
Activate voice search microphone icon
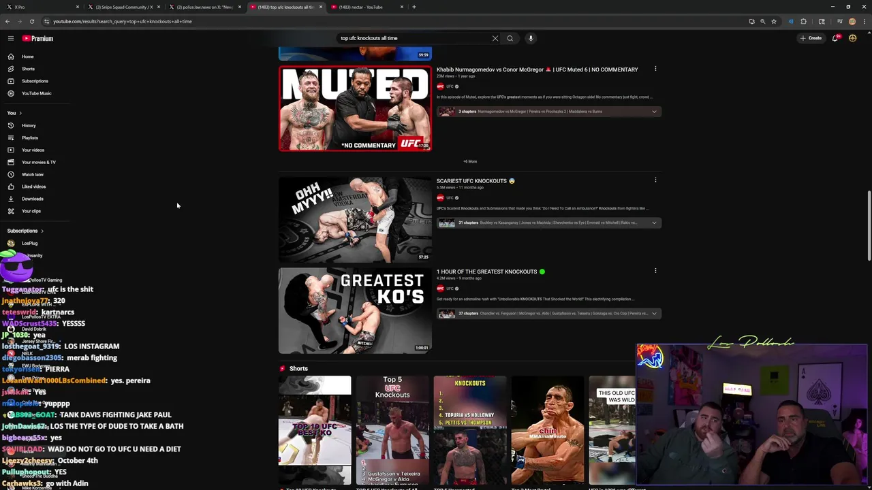[531, 38]
